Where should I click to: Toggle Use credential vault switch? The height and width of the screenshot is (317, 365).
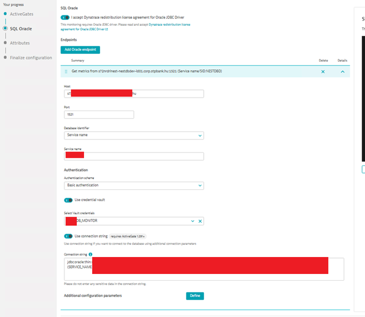point(69,200)
